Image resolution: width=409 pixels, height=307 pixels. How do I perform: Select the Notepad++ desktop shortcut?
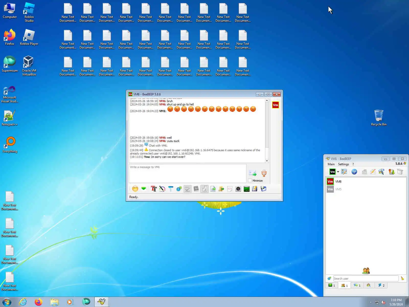10,118
